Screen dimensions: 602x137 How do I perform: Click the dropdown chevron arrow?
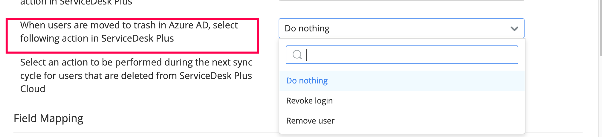click(x=514, y=29)
